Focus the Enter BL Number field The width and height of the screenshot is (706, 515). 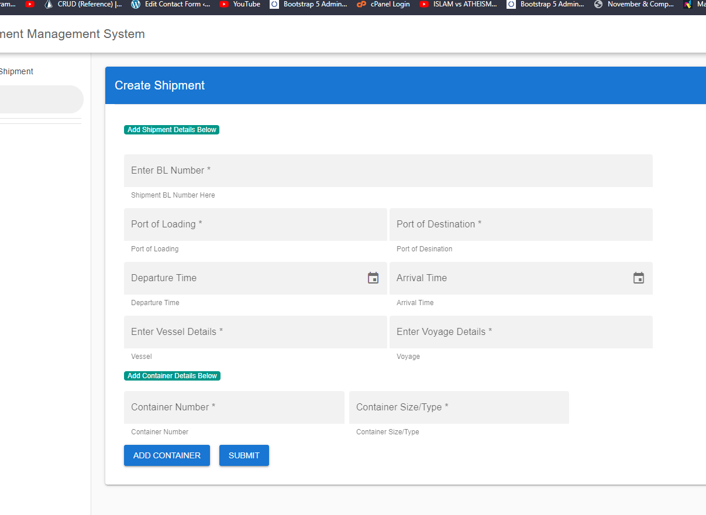point(388,171)
